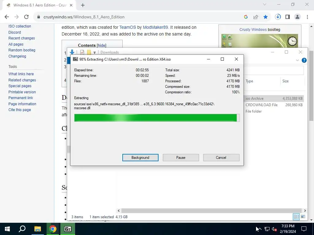Open Chrome three-dot menu
Viewport: 314px width, 235px height.
[x=307, y=17]
